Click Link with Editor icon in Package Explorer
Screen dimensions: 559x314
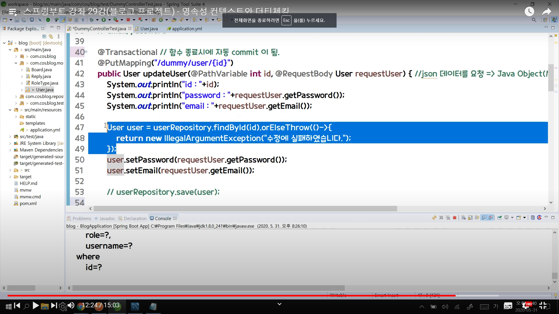coord(51,36)
